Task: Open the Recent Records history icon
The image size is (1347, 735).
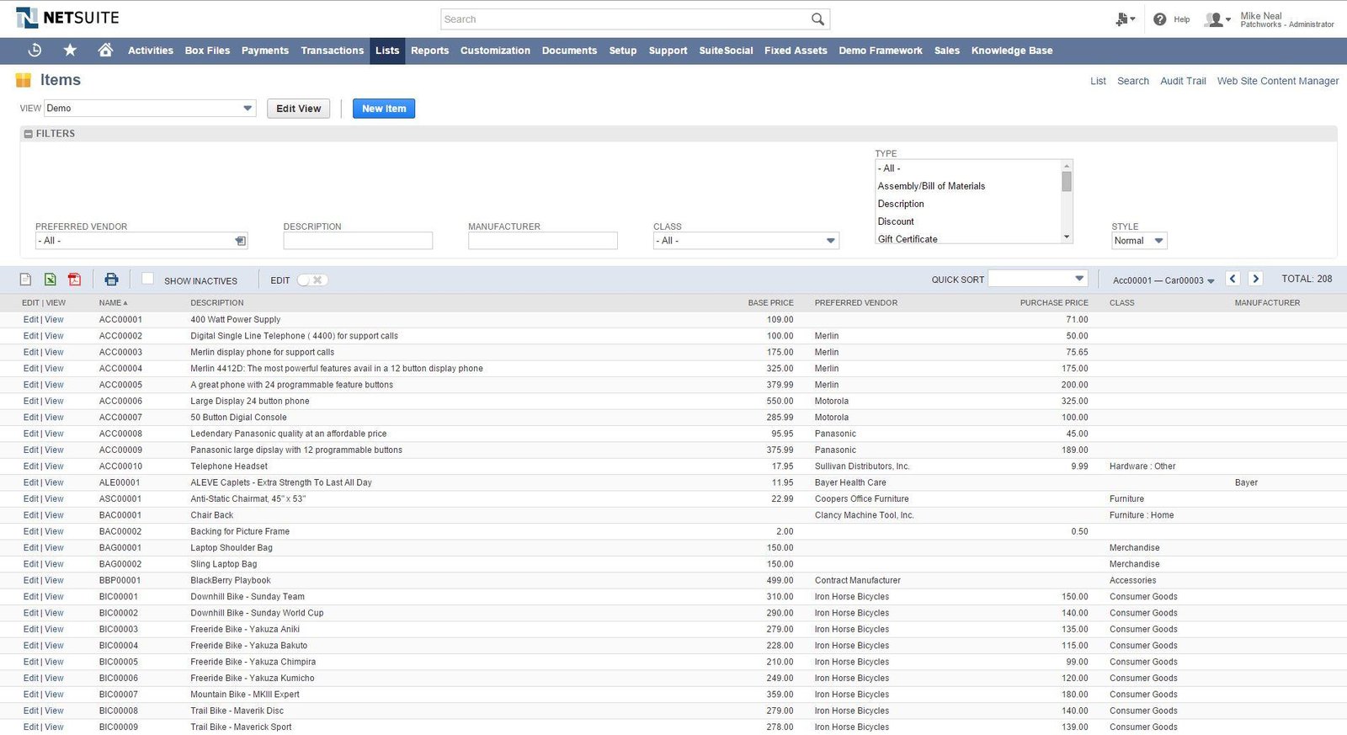Action: click(35, 51)
